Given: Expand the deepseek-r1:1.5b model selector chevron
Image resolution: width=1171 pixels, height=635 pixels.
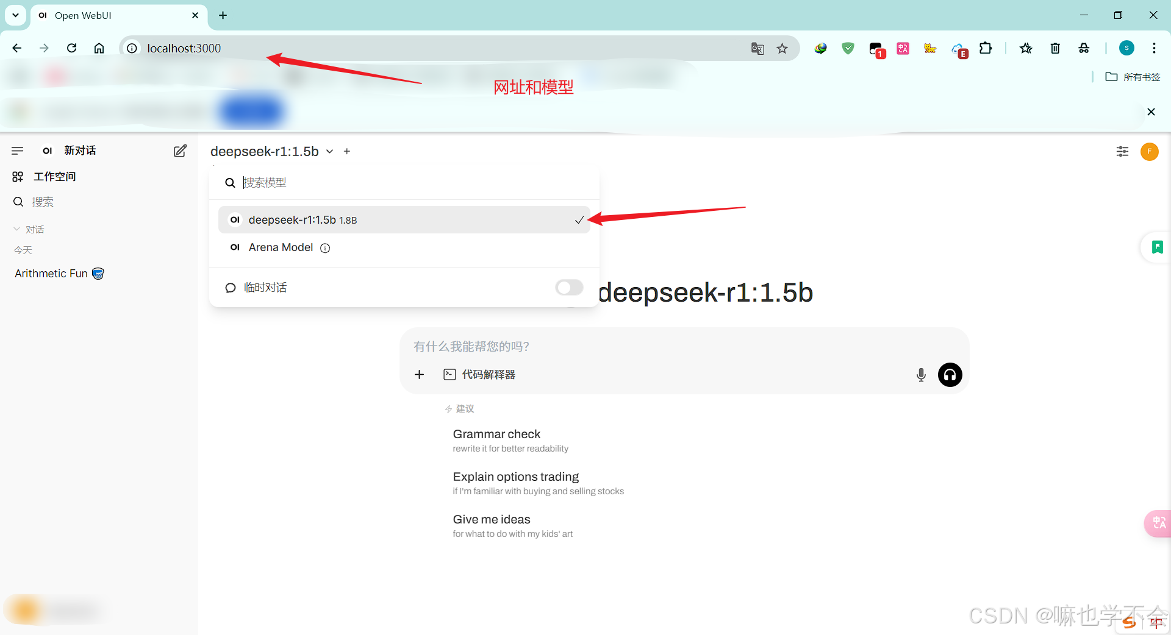Looking at the screenshot, I should point(330,152).
